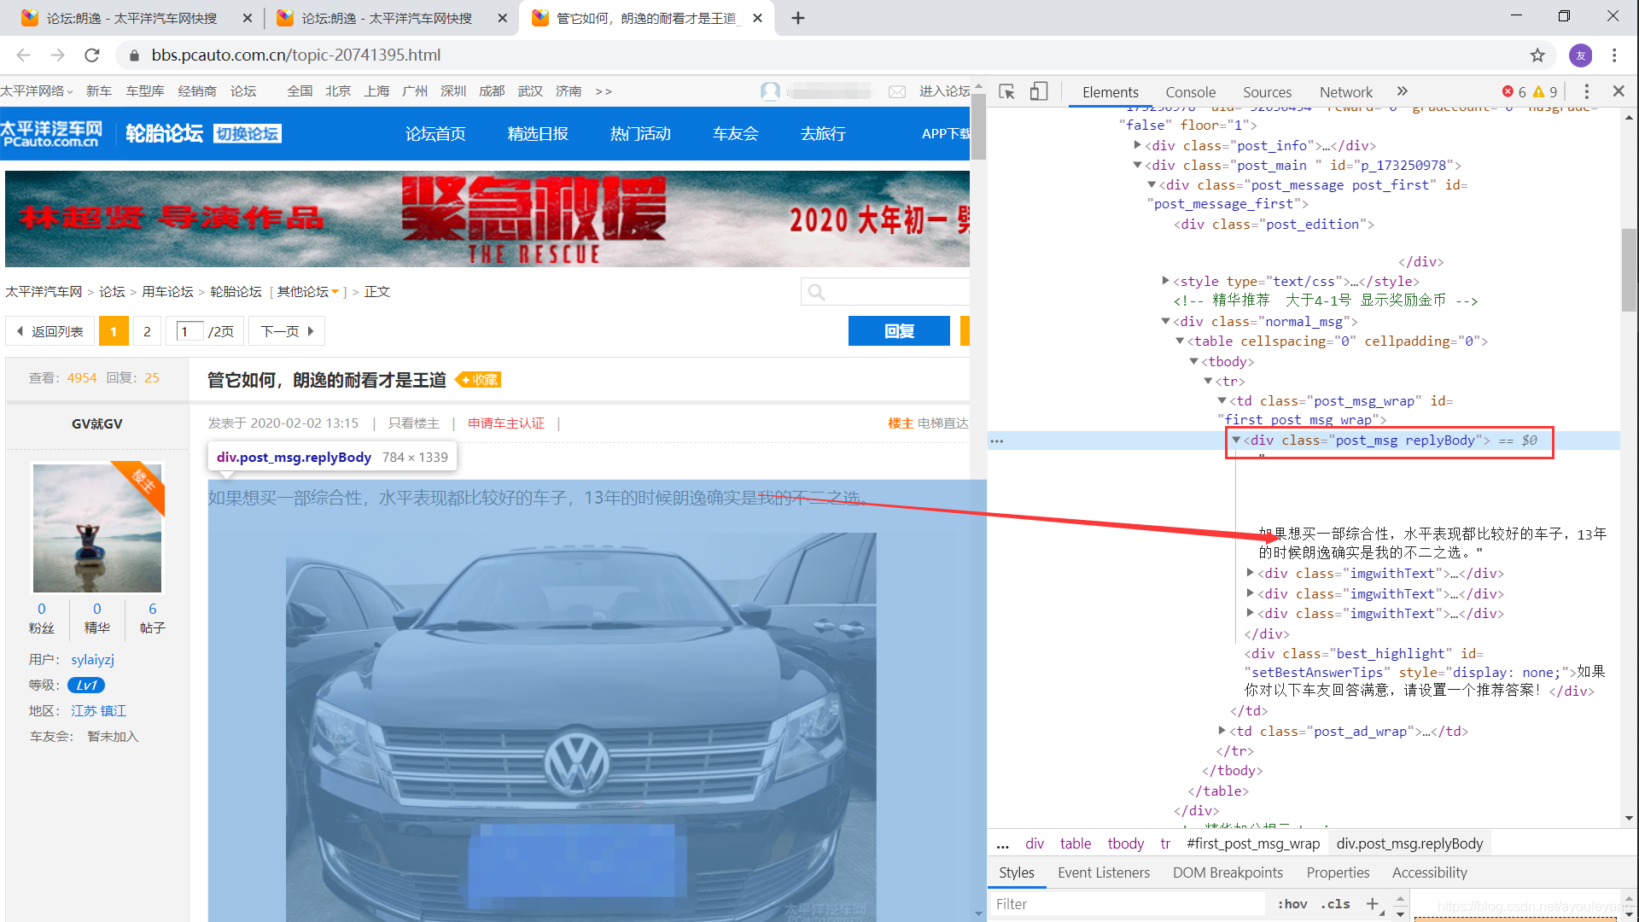Viewport: 1639px width, 922px height.
Task: Reload the current page
Action: [x=92, y=55]
